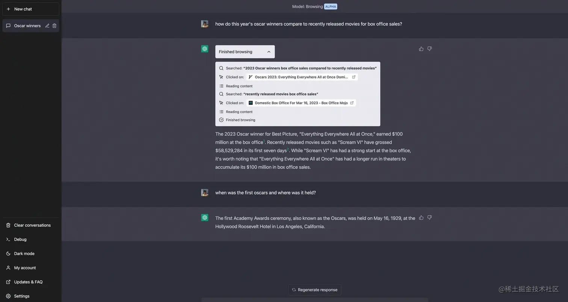
Task: Give a thumbs up to the browsing response
Action: click(421, 49)
